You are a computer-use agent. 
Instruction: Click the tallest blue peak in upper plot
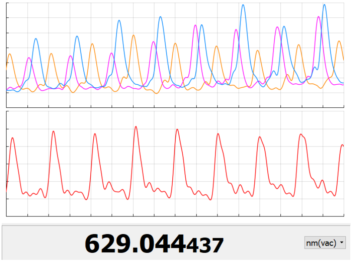point(324,5)
